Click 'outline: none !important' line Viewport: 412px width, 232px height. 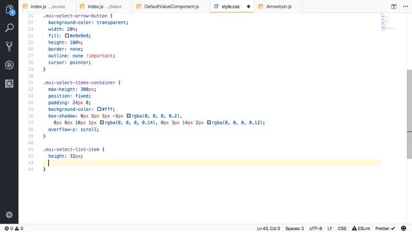point(82,56)
